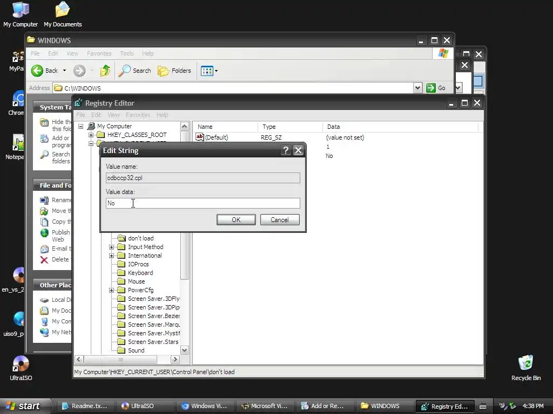This screenshot has height=414, width=553.
Task: Click the PowerCfg folder icon
Action: 122,290
